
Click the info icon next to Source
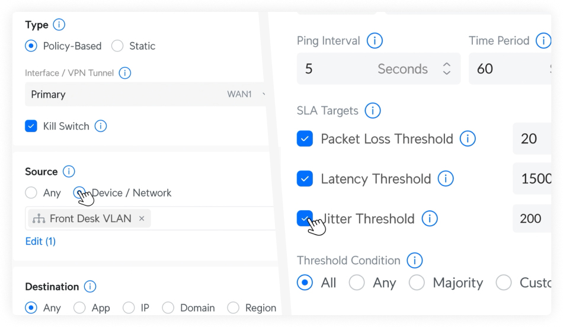click(69, 172)
